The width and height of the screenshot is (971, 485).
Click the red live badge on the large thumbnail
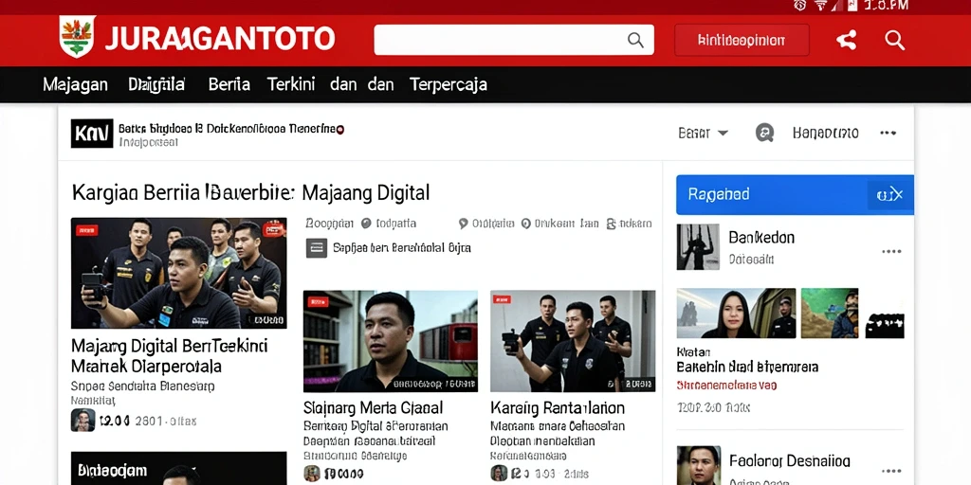(x=87, y=231)
